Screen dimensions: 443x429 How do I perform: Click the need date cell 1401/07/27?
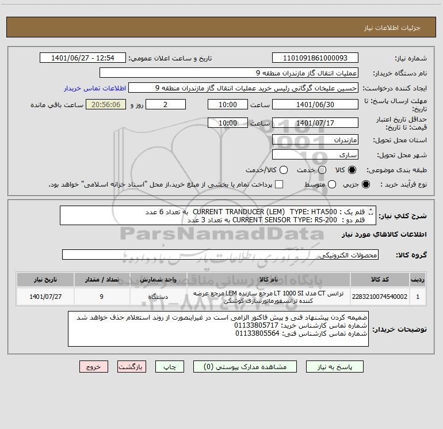[x=45, y=297]
